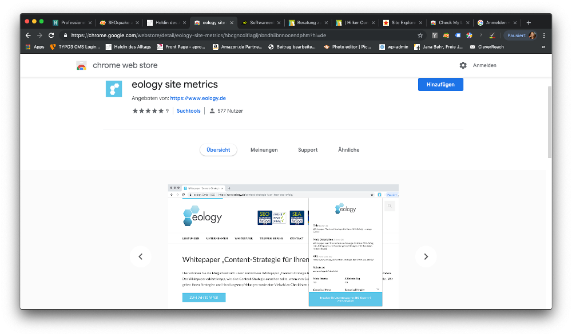Open TYPO3 CMS Login bookmark
Screen dimensions: 572x336
tap(75, 47)
